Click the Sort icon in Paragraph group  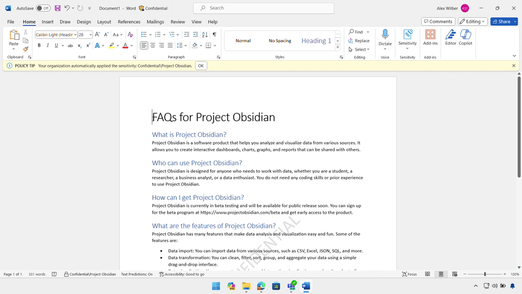click(205, 34)
